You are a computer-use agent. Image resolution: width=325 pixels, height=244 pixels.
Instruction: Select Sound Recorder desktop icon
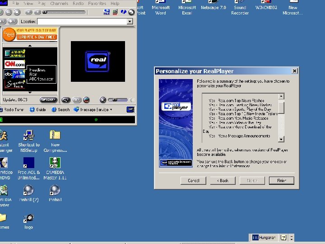click(x=240, y=8)
